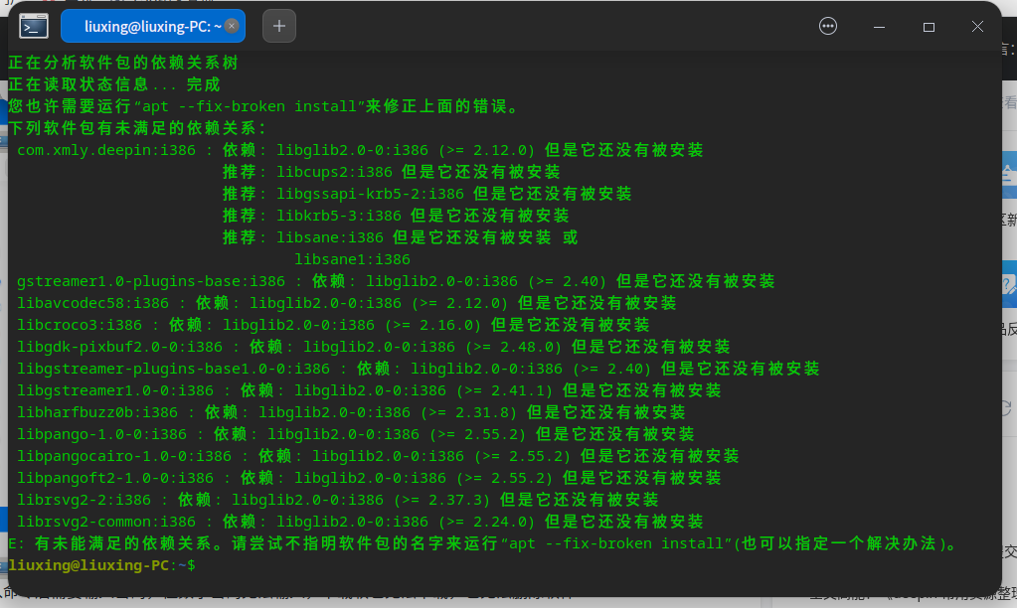Click the text 'libpangocairo-1.0-0:i386'
Screen dimensions: 1017x608
coord(124,456)
